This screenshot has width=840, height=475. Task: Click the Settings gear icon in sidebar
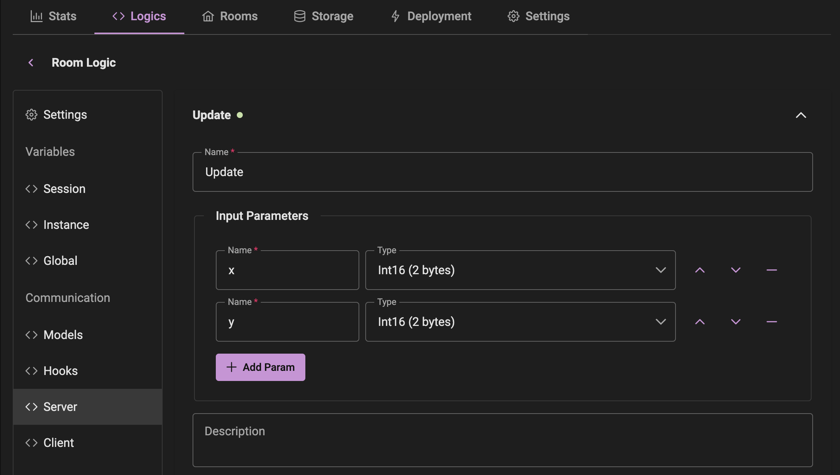coord(32,114)
